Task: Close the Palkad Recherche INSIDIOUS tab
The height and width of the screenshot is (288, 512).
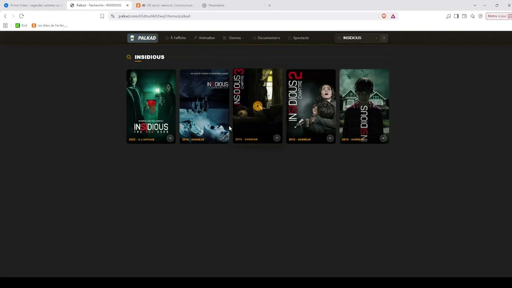Action: pyautogui.click(x=127, y=5)
